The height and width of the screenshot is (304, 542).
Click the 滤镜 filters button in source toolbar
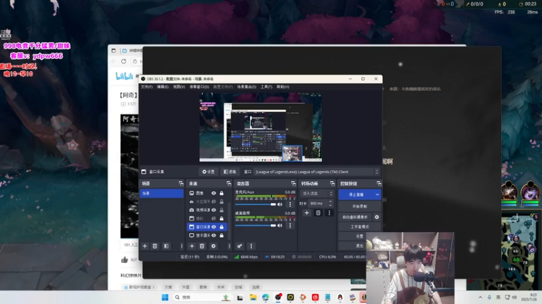point(230,172)
